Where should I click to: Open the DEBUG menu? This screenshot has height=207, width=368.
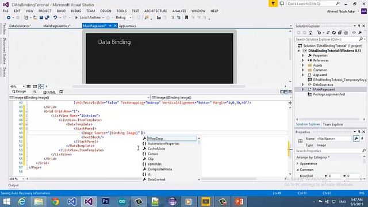coord(76,11)
